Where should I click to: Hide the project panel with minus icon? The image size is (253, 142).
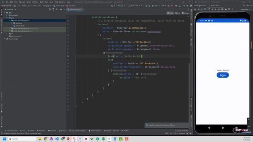pos(64,9)
